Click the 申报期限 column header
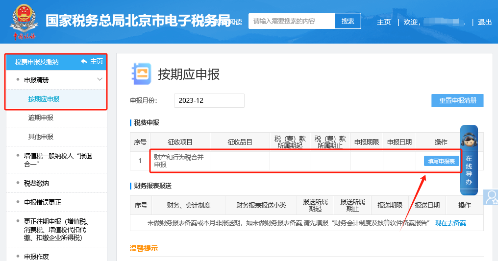The height and width of the screenshot is (261, 498). tap(367, 142)
